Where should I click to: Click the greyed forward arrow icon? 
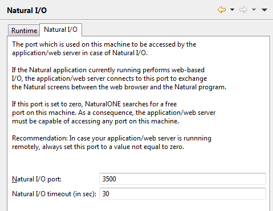[243, 10]
